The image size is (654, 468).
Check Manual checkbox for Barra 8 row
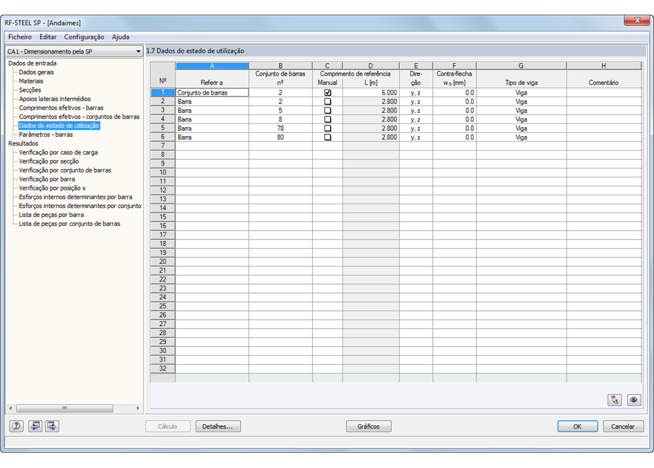tap(328, 119)
